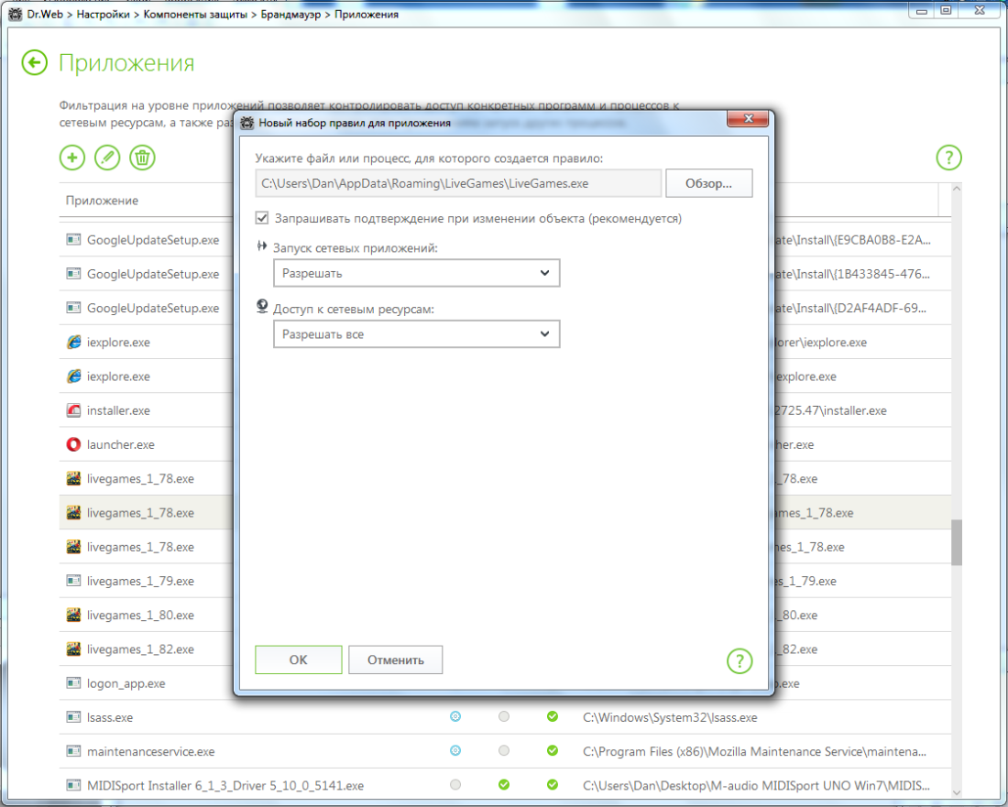Viewport: 1008px width, 807px height.
Task: Click the 'Компоненты защиты' breadcrumb item
Action: pyautogui.click(x=195, y=14)
